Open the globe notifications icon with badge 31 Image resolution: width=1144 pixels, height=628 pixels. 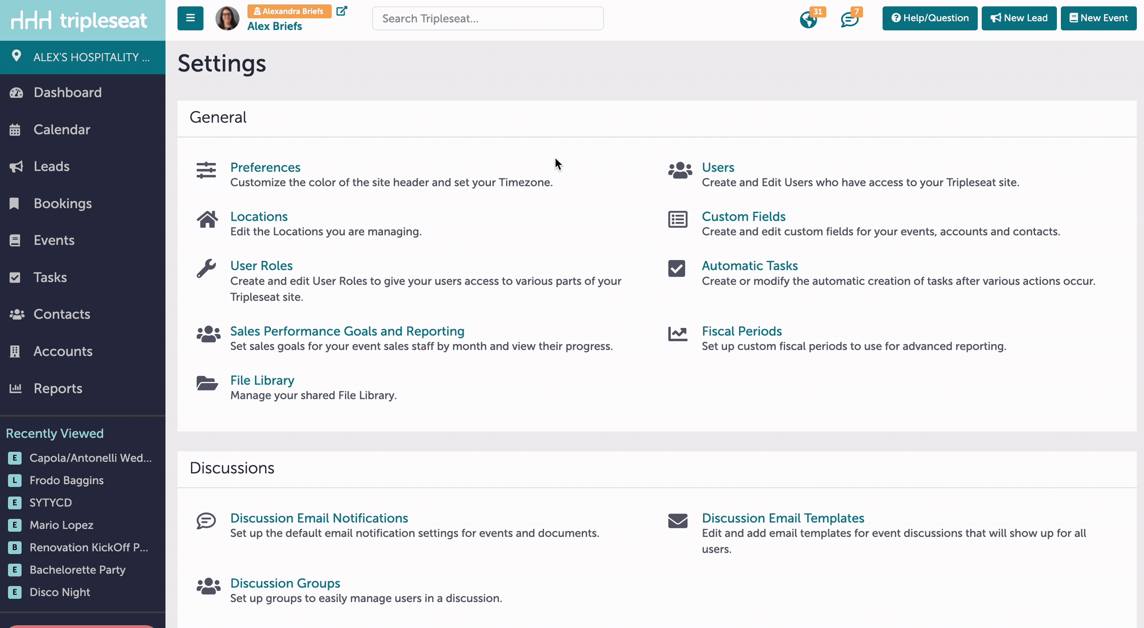(x=808, y=20)
